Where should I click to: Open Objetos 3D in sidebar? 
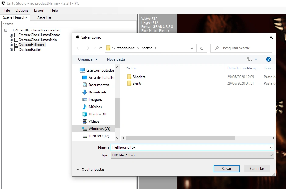tap(97, 114)
